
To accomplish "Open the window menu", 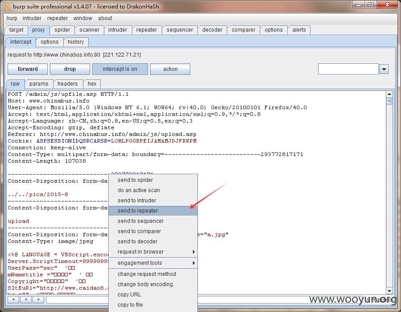I will (x=82, y=18).
